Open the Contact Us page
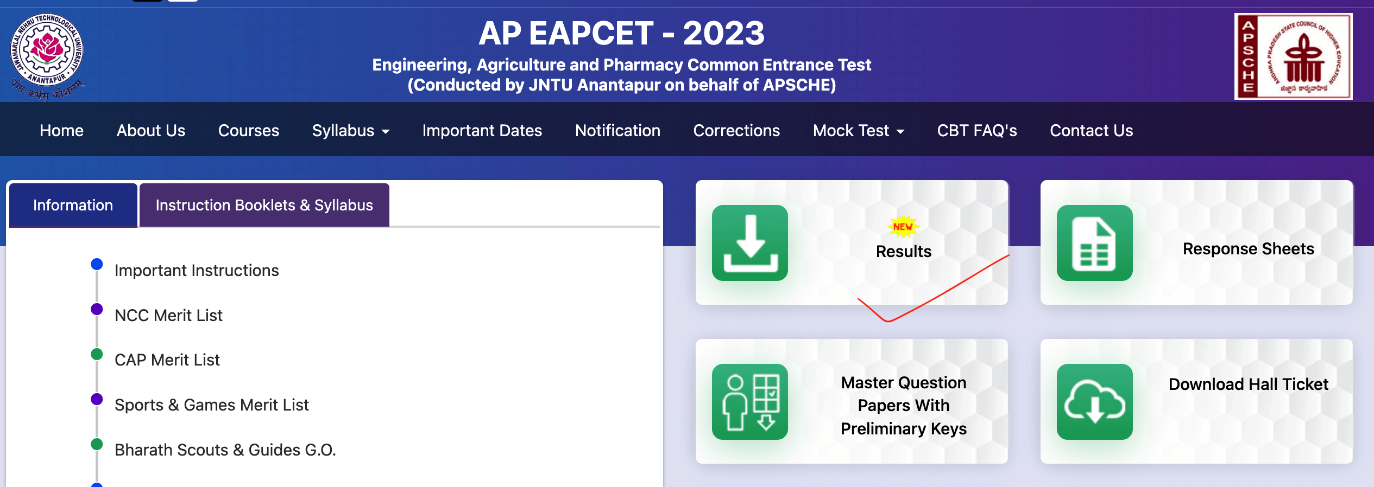Screen dimensions: 1374x487 click(x=1091, y=131)
